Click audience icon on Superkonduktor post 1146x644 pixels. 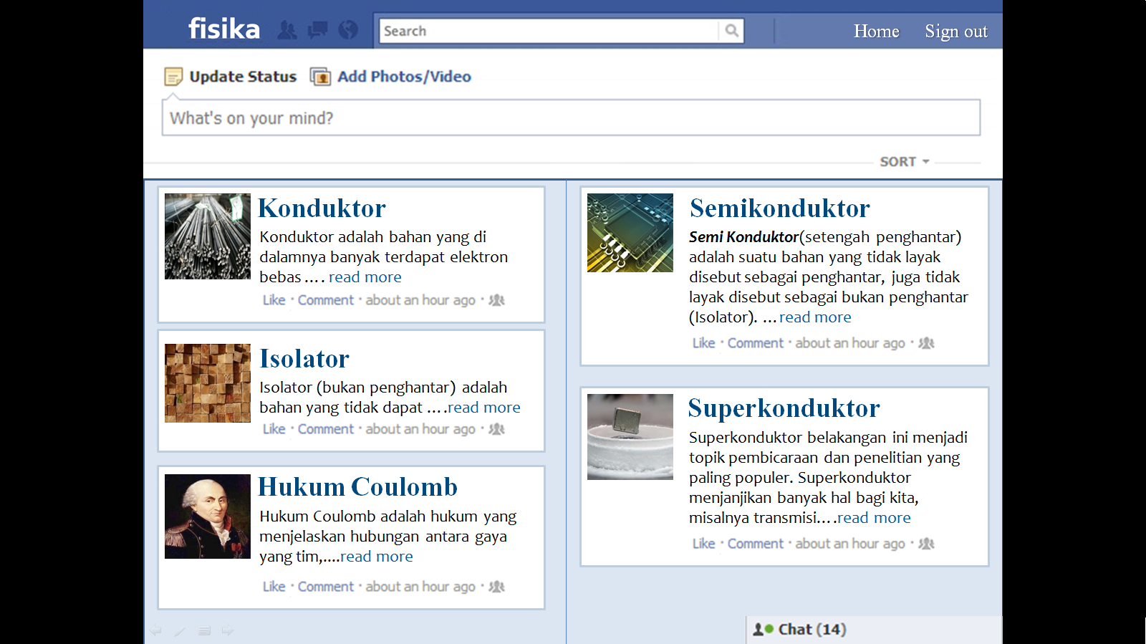pos(926,544)
